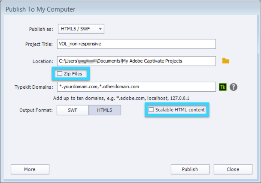
Task: Click the Publish To My Computer title
Action: click(x=40, y=9)
